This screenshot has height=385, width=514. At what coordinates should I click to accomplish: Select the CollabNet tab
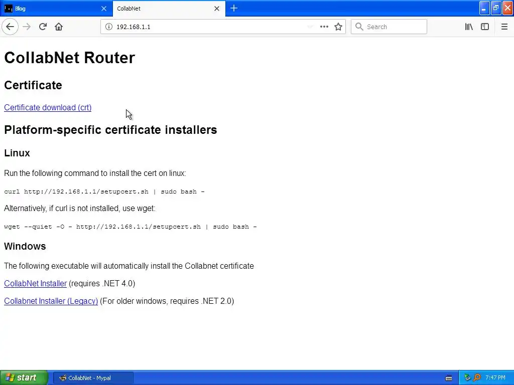tap(169, 9)
